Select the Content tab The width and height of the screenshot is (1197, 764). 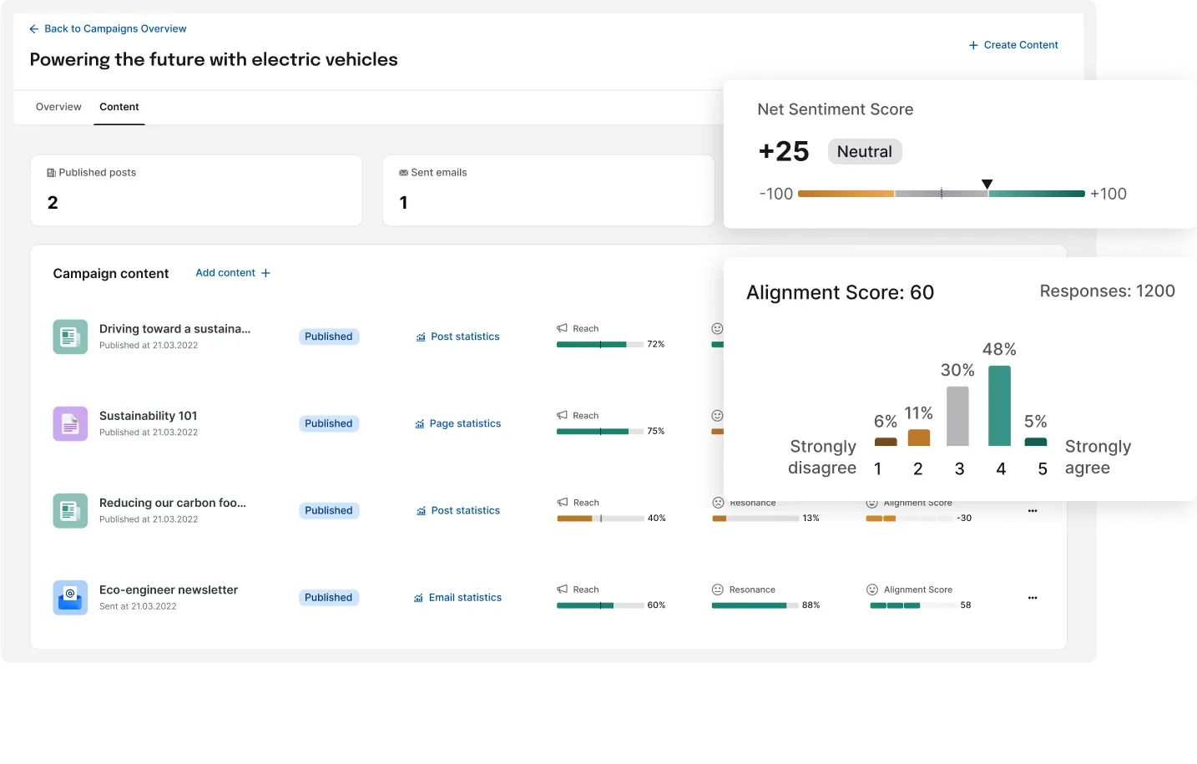[119, 107]
